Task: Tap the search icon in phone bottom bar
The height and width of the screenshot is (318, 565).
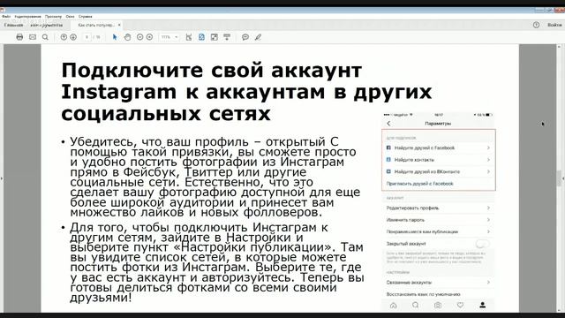Action: 416,305
